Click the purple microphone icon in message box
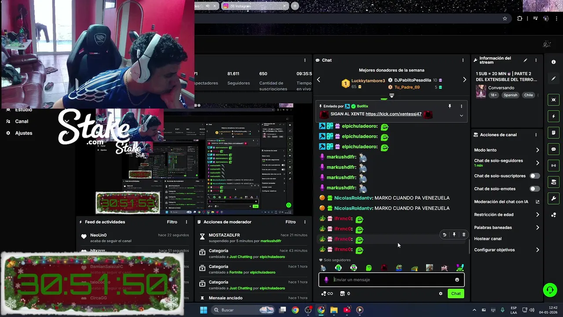 click(x=326, y=280)
